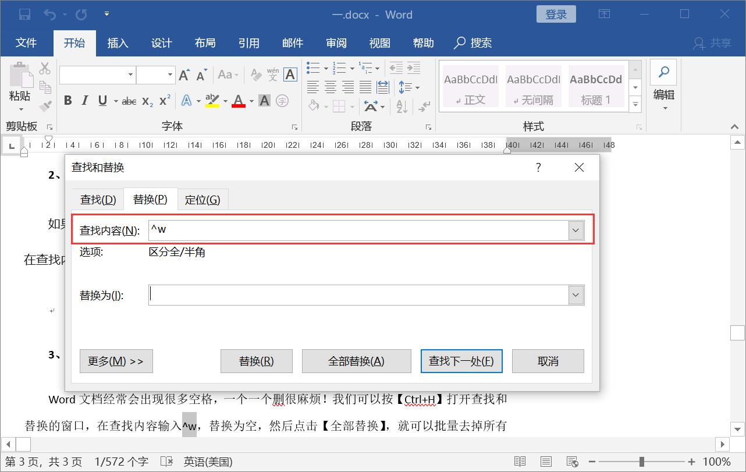Image resolution: width=746 pixels, height=472 pixels.
Task: Open the 视图 ribbon tab
Action: click(x=379, y=42)
